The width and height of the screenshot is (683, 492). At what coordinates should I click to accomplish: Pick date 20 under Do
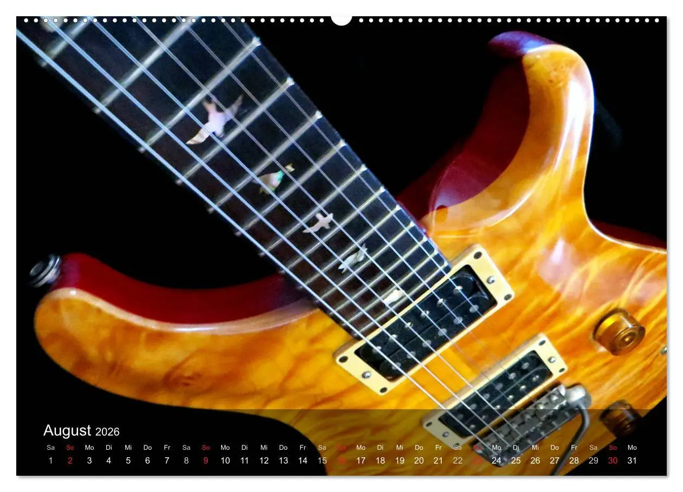(419, 461)
